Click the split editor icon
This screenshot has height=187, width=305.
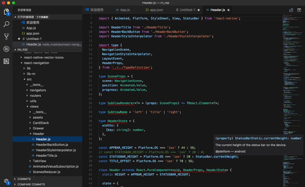tap(299, 10)
